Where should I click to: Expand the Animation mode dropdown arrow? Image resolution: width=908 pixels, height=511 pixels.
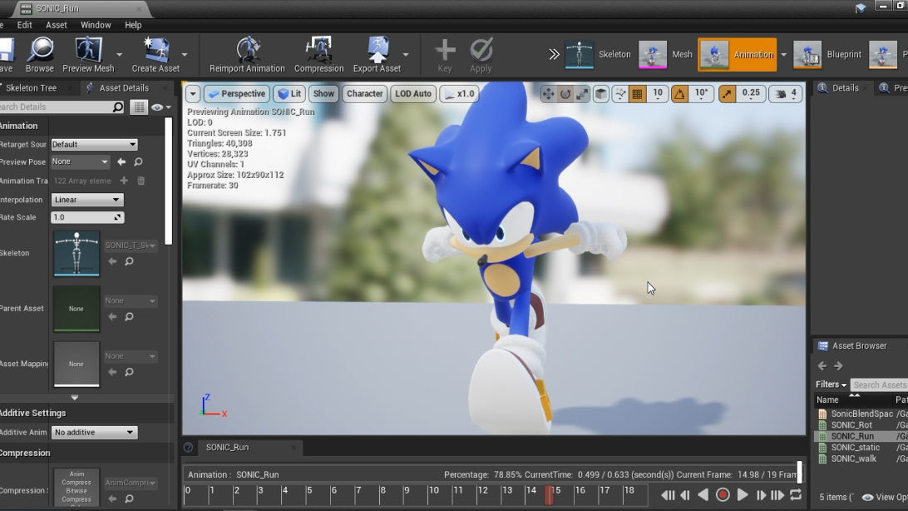(x=783, y=55)
